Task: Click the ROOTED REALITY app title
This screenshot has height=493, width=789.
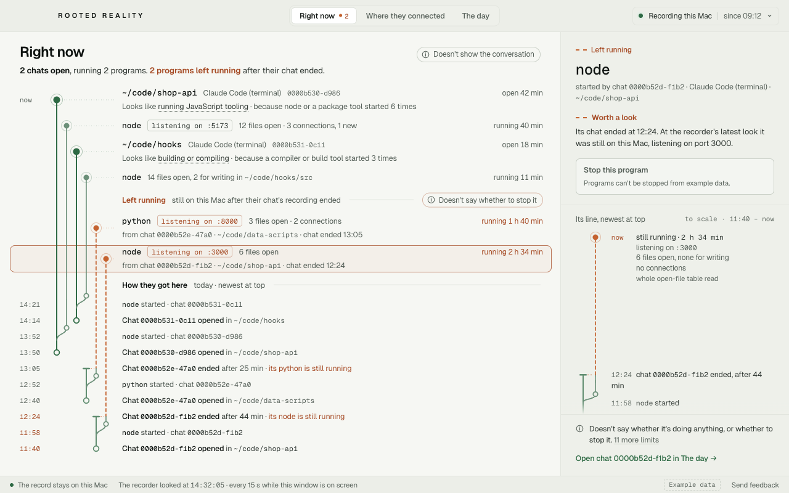Action: point(100,15)
